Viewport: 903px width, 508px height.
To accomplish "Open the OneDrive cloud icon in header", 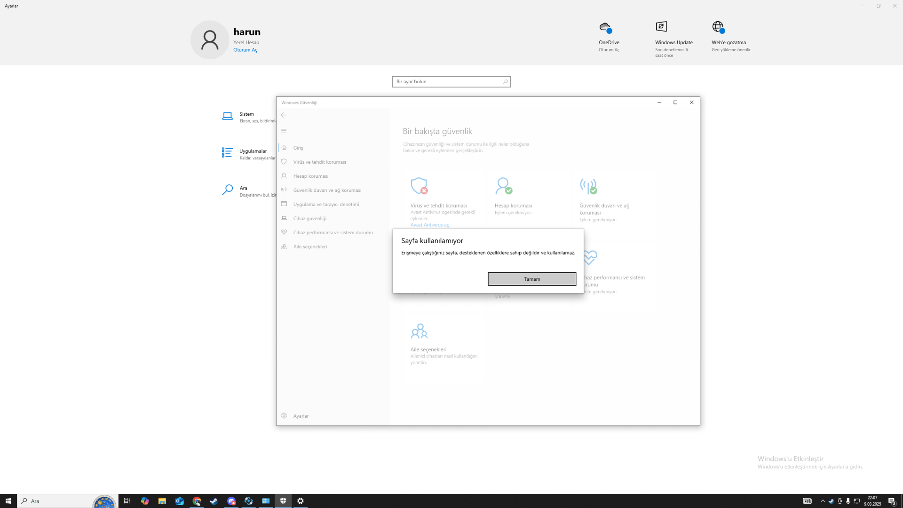I will [605, 27].
